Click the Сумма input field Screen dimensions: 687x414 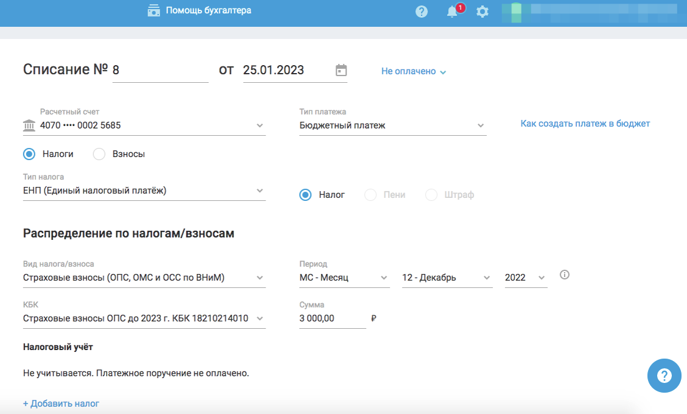click(332, 318)
